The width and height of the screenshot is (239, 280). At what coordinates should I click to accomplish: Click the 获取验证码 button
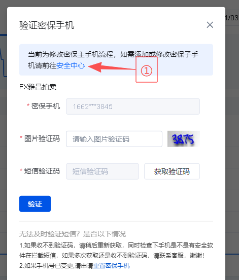172,171
